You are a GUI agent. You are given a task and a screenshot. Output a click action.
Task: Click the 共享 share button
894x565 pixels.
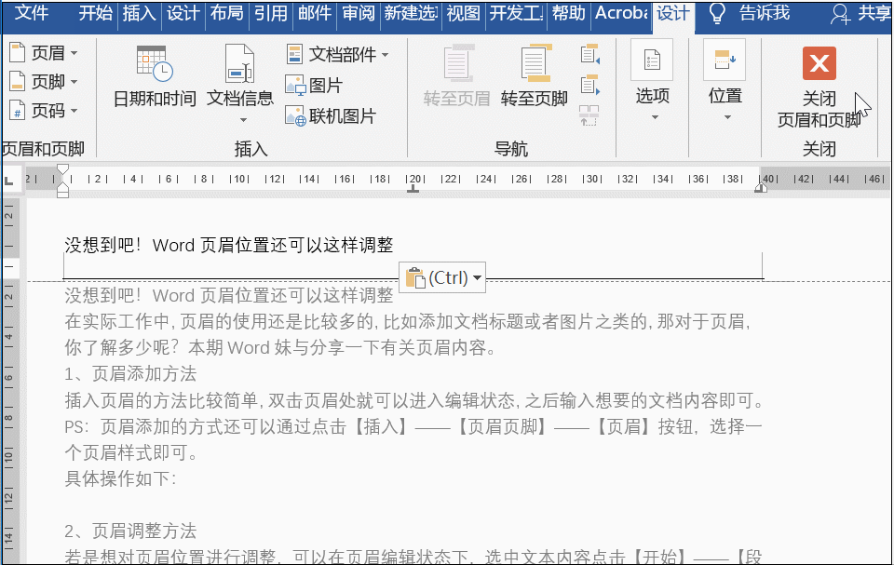860,13
